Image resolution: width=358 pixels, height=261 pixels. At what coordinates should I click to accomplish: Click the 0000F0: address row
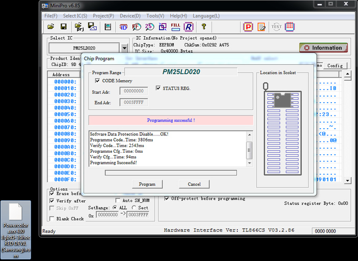pos(65,180)
